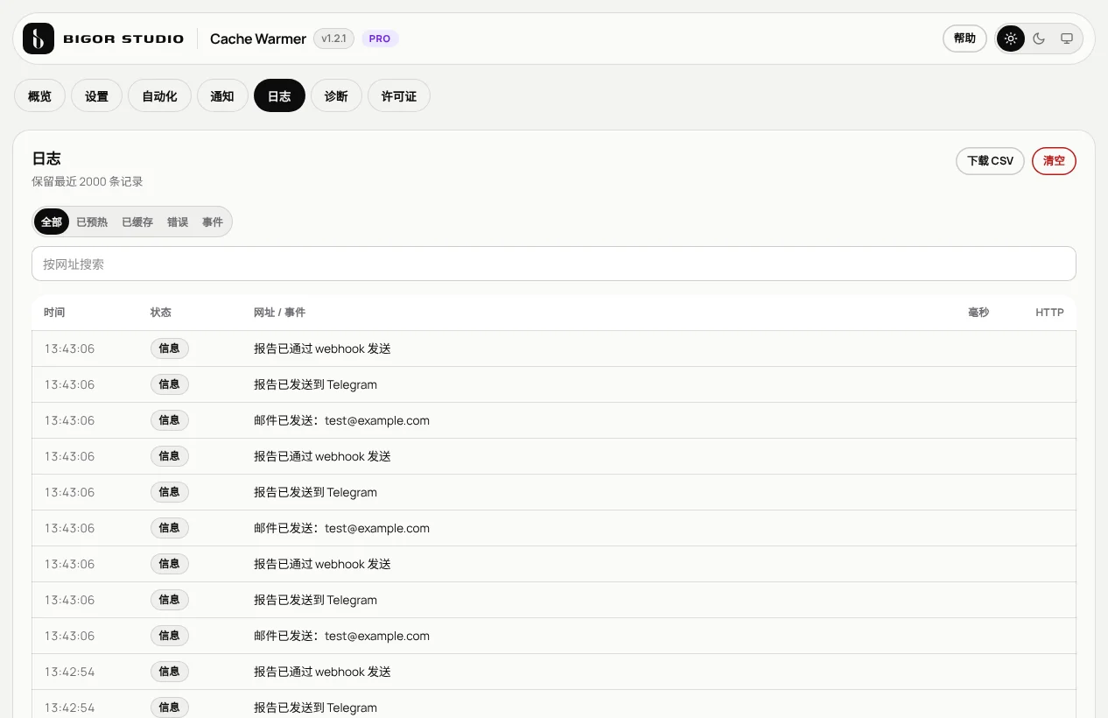The height and width of the screenshot is (718, 1108).
Task: Click the 毫秒 column header
Action: (x=978, y=313)
